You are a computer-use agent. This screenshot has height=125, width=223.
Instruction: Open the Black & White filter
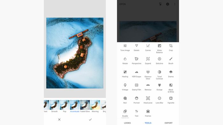click(x=171, y=88)
